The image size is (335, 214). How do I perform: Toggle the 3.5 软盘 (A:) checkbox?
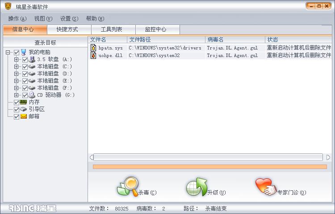click(x=25, y=60)
